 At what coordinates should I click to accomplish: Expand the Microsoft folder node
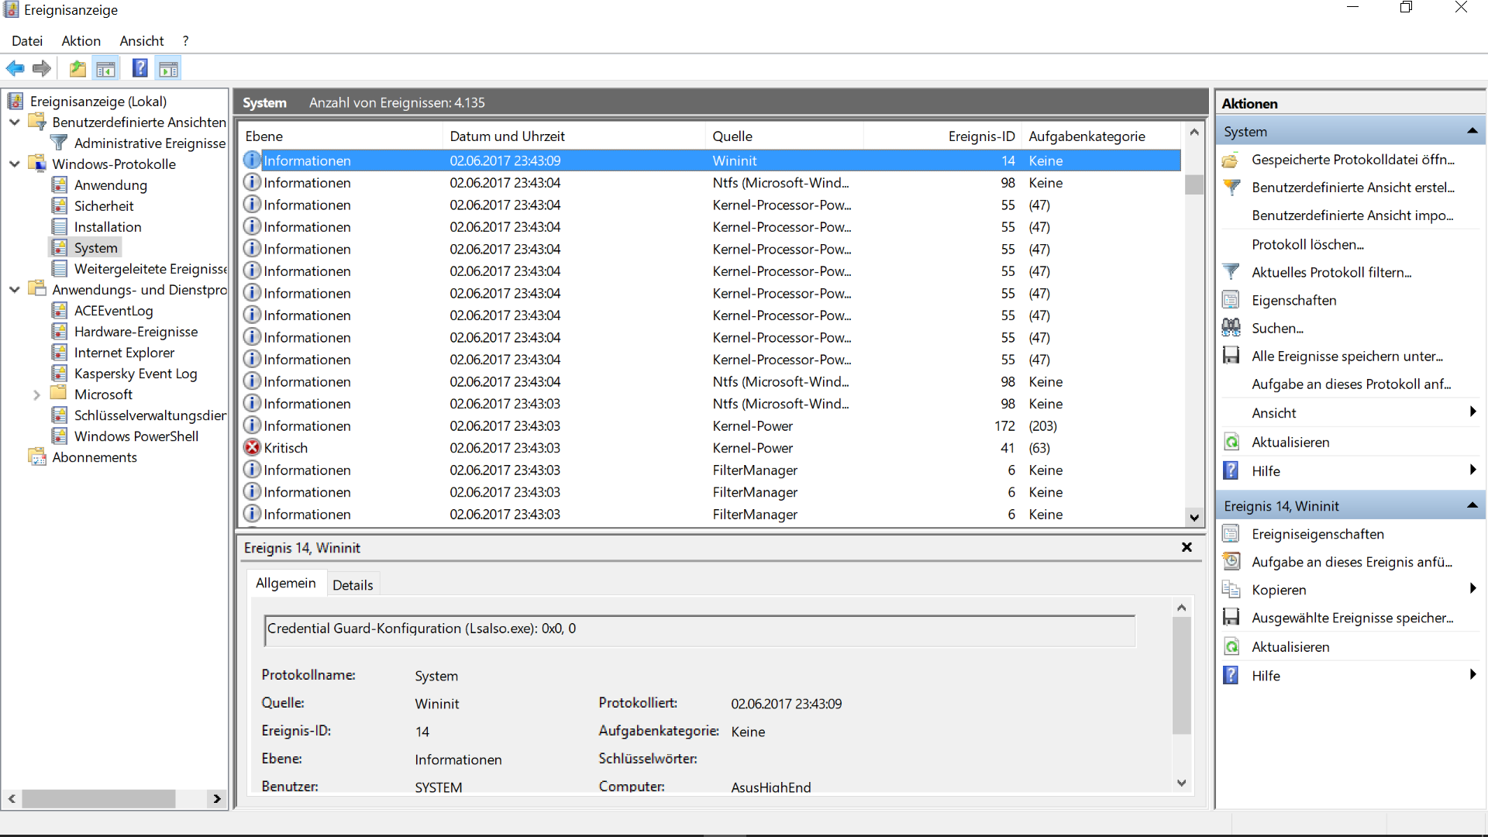pos(36,394)
